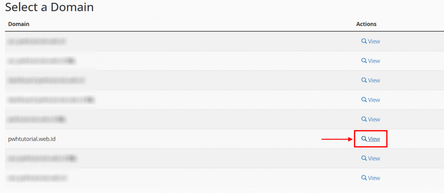Click the magnifier icon in the last domain row
This screenshot has height=193, width=444.
point(364,178)
